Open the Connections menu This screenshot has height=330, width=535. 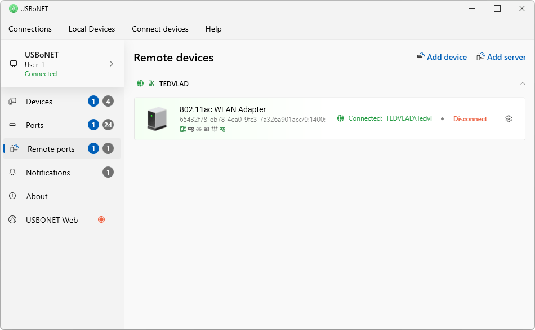tap(30, 29)
